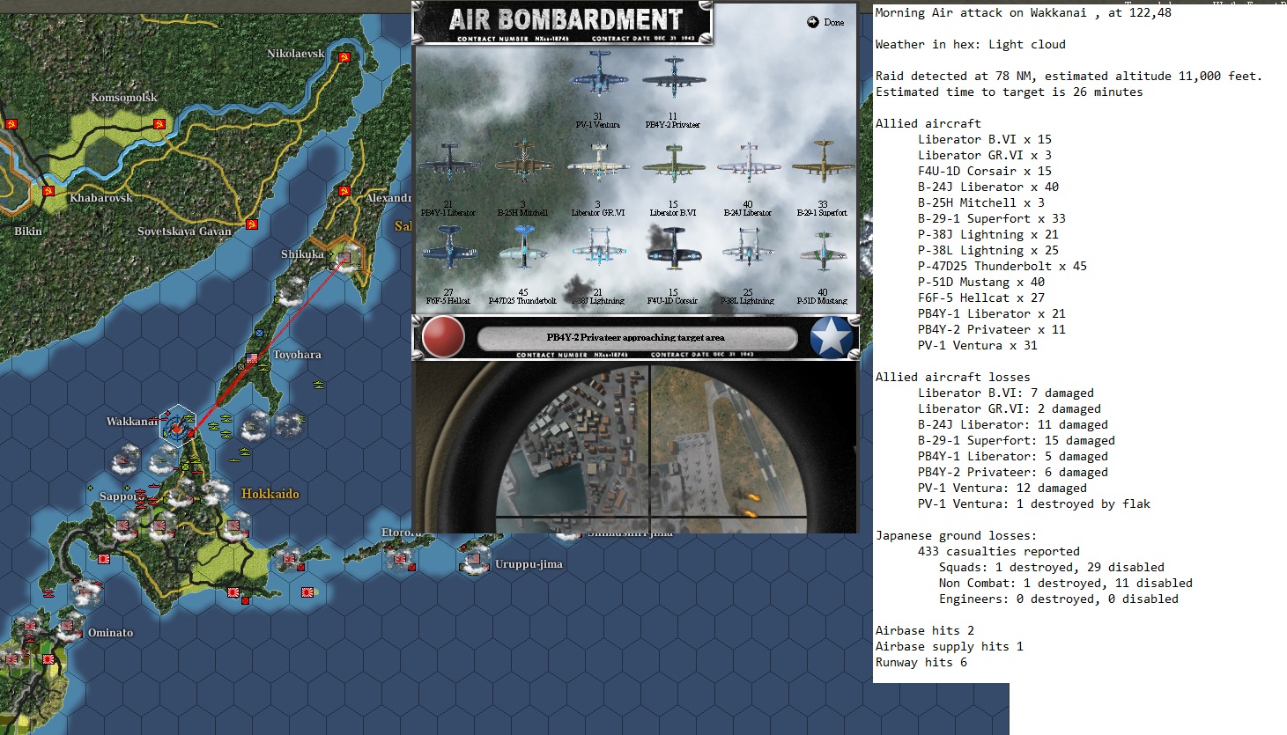Click the "PV-1 Ventura x 31" line
This screenshot has width=1287, height=735.
[978, 346]
